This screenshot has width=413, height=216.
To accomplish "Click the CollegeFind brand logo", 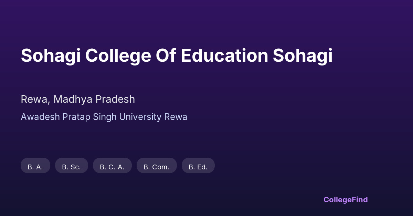I will pyautogui.click(x=346, y=200).
